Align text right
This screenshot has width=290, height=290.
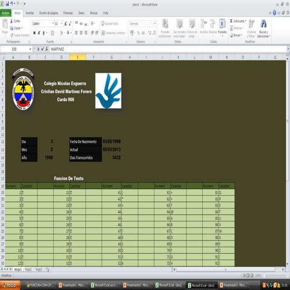click(x=86, y=33)
